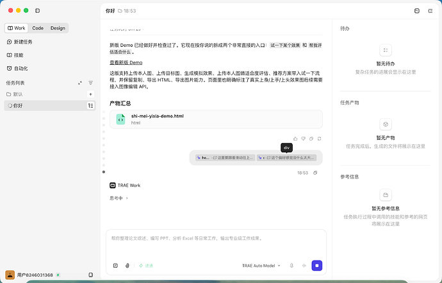Create a new task with 新建任务
442x283 pixels.
19,42
